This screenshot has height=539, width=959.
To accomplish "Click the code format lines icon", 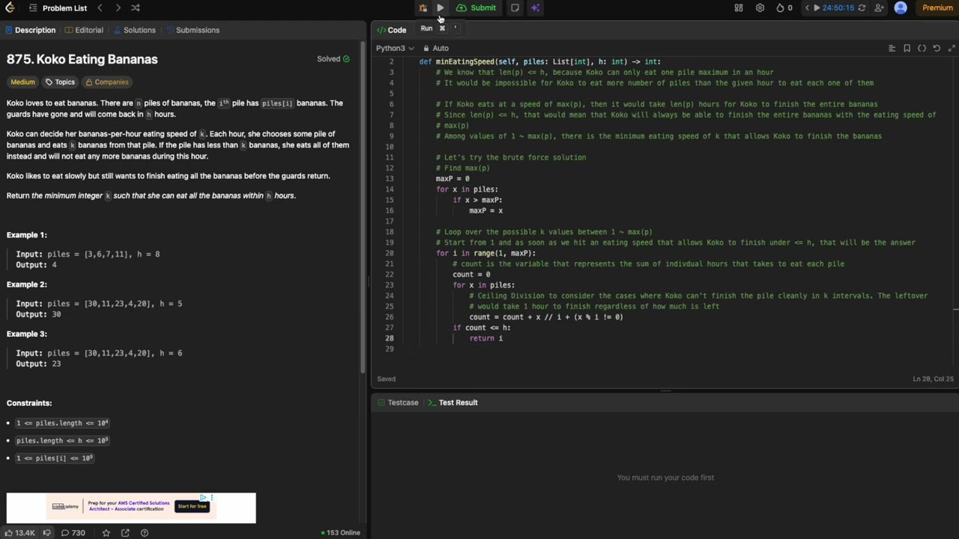I will [892, 48].
